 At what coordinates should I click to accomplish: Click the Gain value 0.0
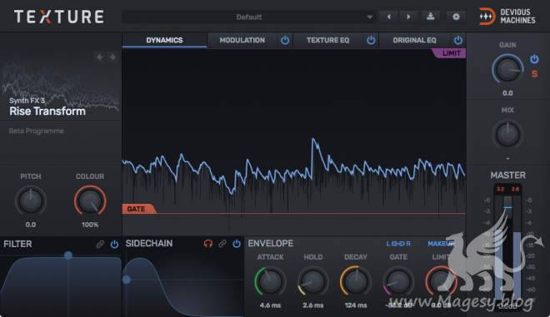[507, 93]
